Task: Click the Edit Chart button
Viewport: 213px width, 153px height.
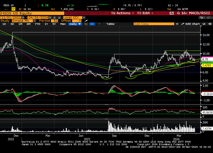Action: [191, 24]
